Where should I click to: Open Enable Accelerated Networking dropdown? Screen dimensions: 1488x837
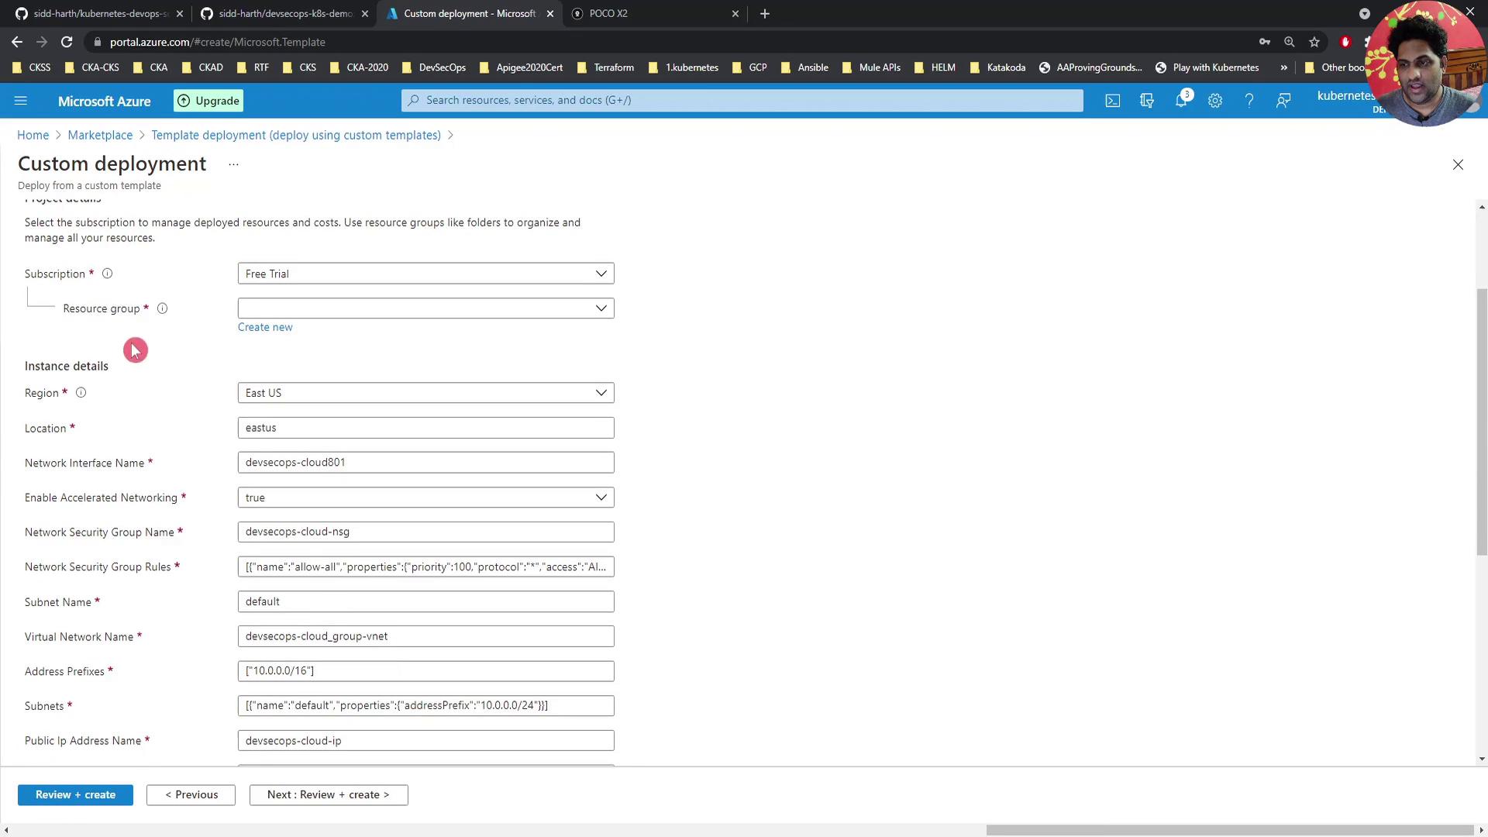click(425, 498)
